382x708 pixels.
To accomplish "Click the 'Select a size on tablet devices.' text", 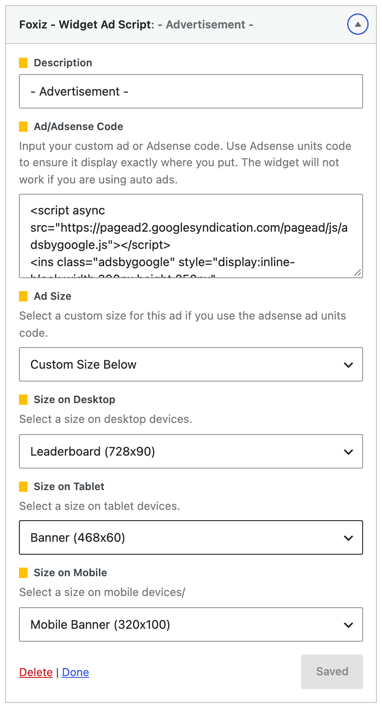I will point(99,506).
